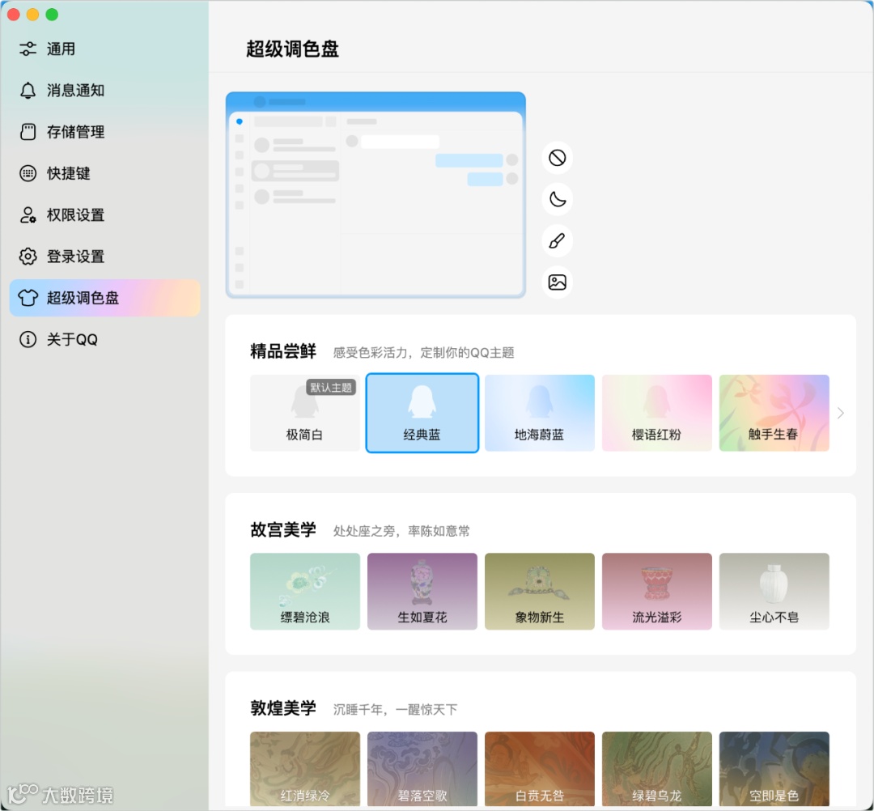The width and height of the screenshot is (874, 811).
Task: Toggle dark mode with the moon icon
Action: (557, 199)
